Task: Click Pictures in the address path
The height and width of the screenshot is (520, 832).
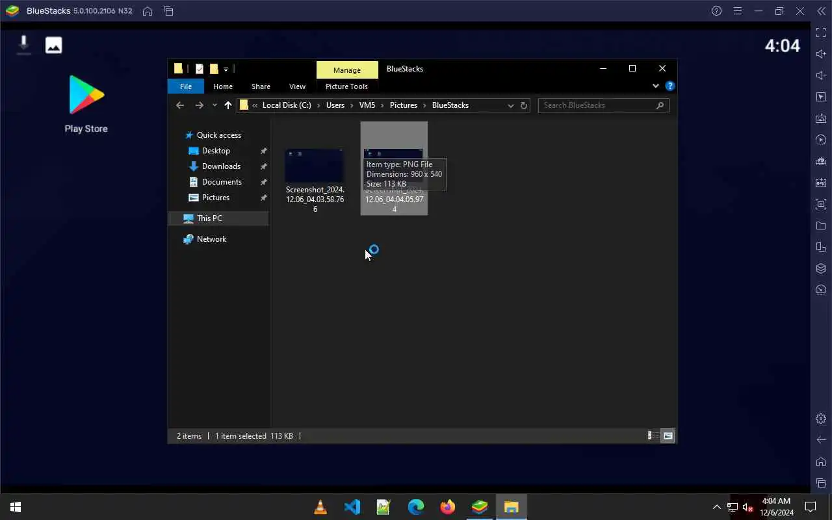Action: pos(404,105)
